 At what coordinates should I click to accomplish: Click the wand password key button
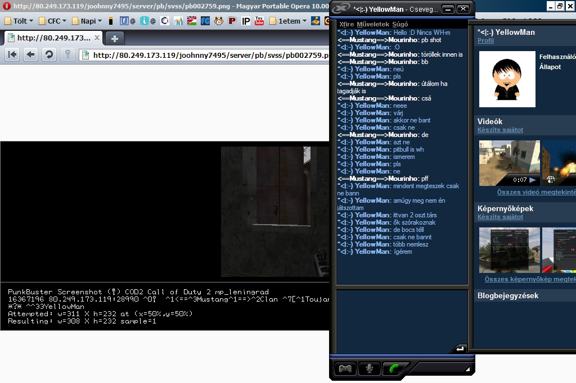[x=67, y=54]
